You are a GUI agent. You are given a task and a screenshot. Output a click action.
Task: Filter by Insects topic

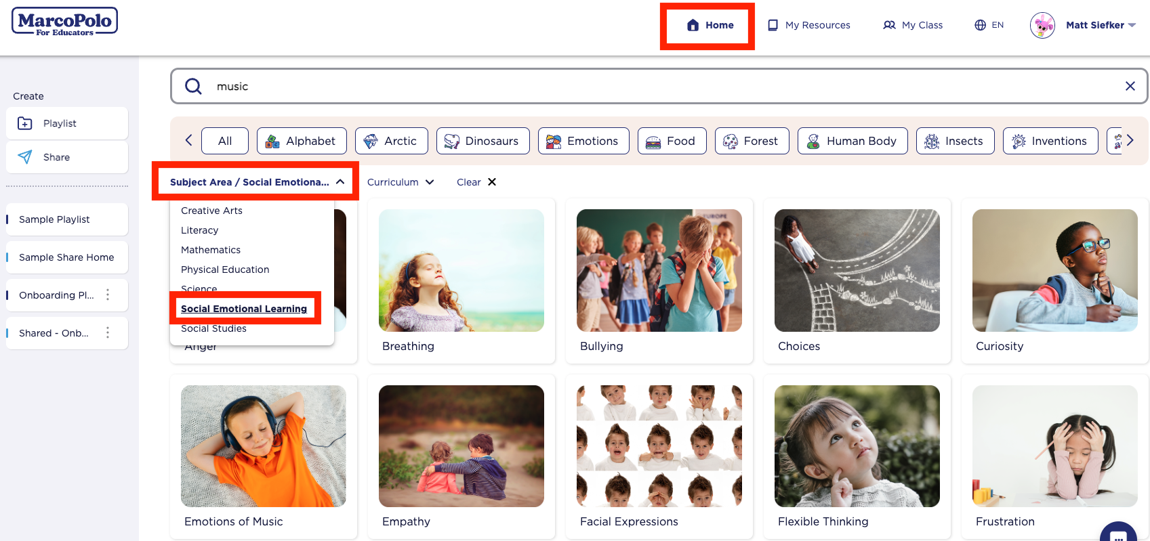pyautogui.click(x=956, y=141)
